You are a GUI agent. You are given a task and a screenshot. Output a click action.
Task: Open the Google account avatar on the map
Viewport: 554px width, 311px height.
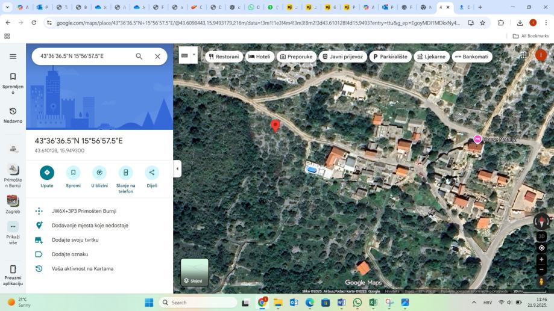[541, 55]
